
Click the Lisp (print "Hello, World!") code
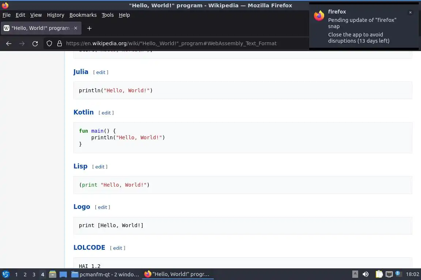[114, 185]
